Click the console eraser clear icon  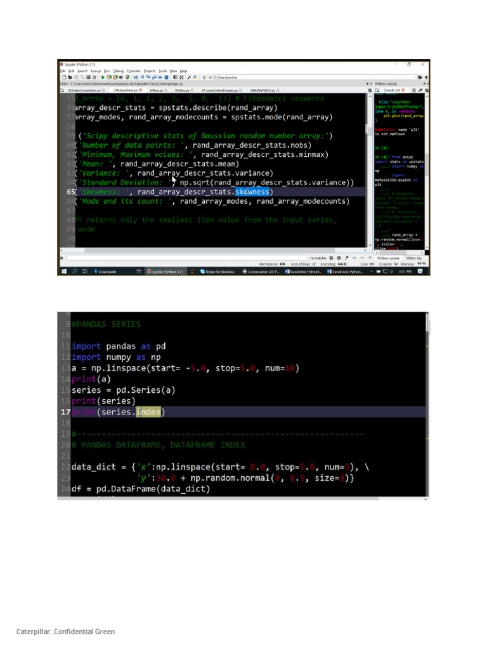(x=420, y=90)
